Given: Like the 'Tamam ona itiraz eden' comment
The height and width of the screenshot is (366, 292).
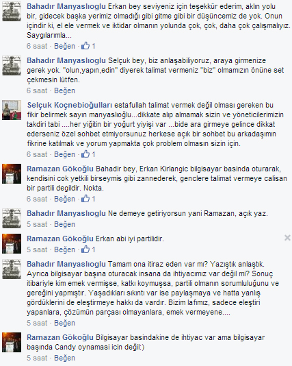Looking at the screenshot, I should [64, 323].
